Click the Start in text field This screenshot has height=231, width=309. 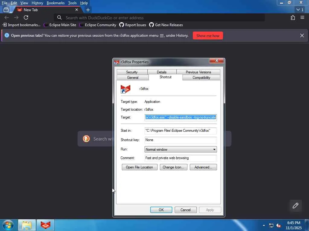tap(180, 131)
